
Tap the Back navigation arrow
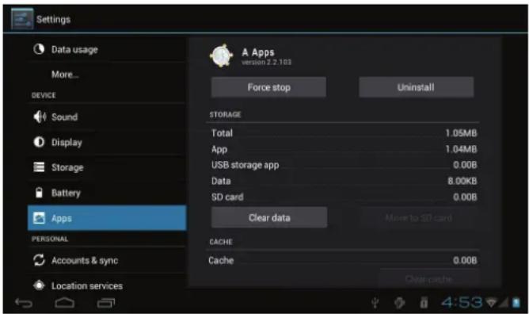(x=24, y=303)
